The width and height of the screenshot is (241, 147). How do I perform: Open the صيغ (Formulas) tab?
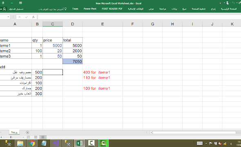tap(184, 9)
